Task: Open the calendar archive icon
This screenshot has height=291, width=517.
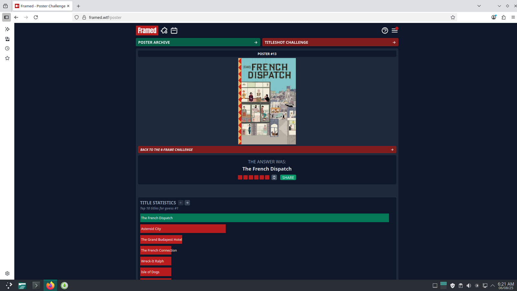Action: pyautogui.click(x=174, y=30)
